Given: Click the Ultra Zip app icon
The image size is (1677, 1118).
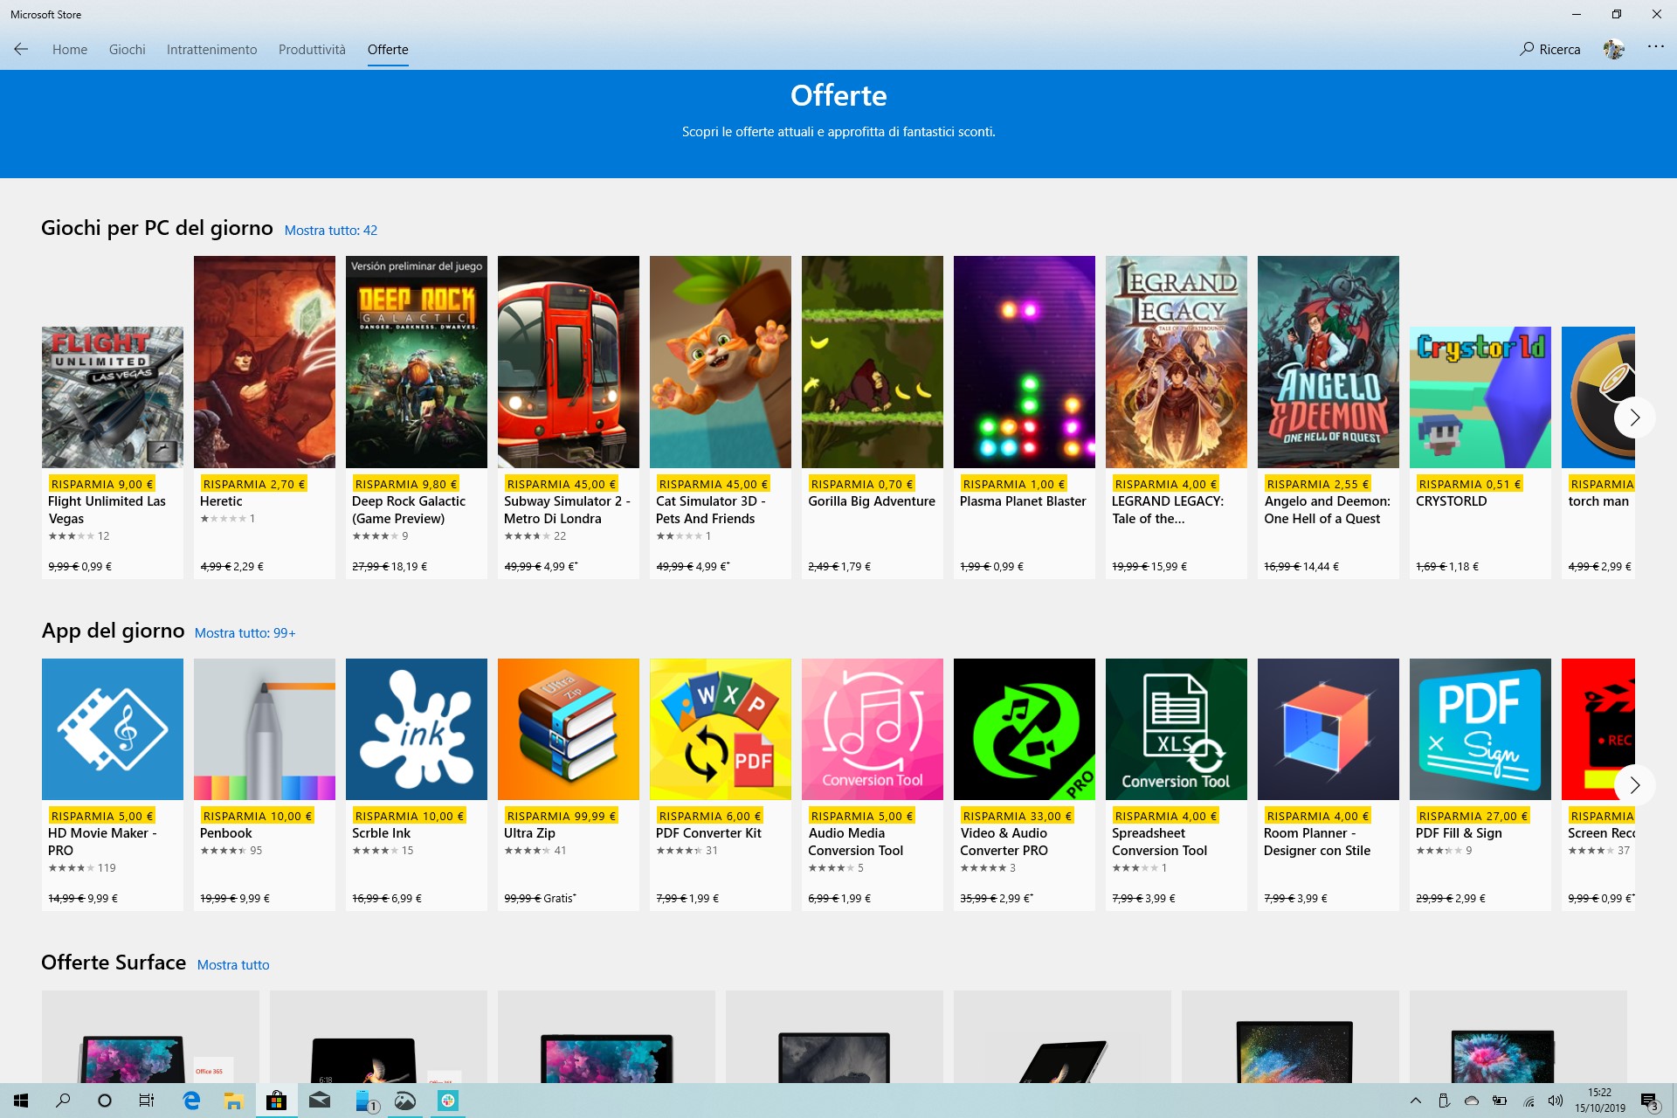Looking at the screenshot, I should [568, 728].
